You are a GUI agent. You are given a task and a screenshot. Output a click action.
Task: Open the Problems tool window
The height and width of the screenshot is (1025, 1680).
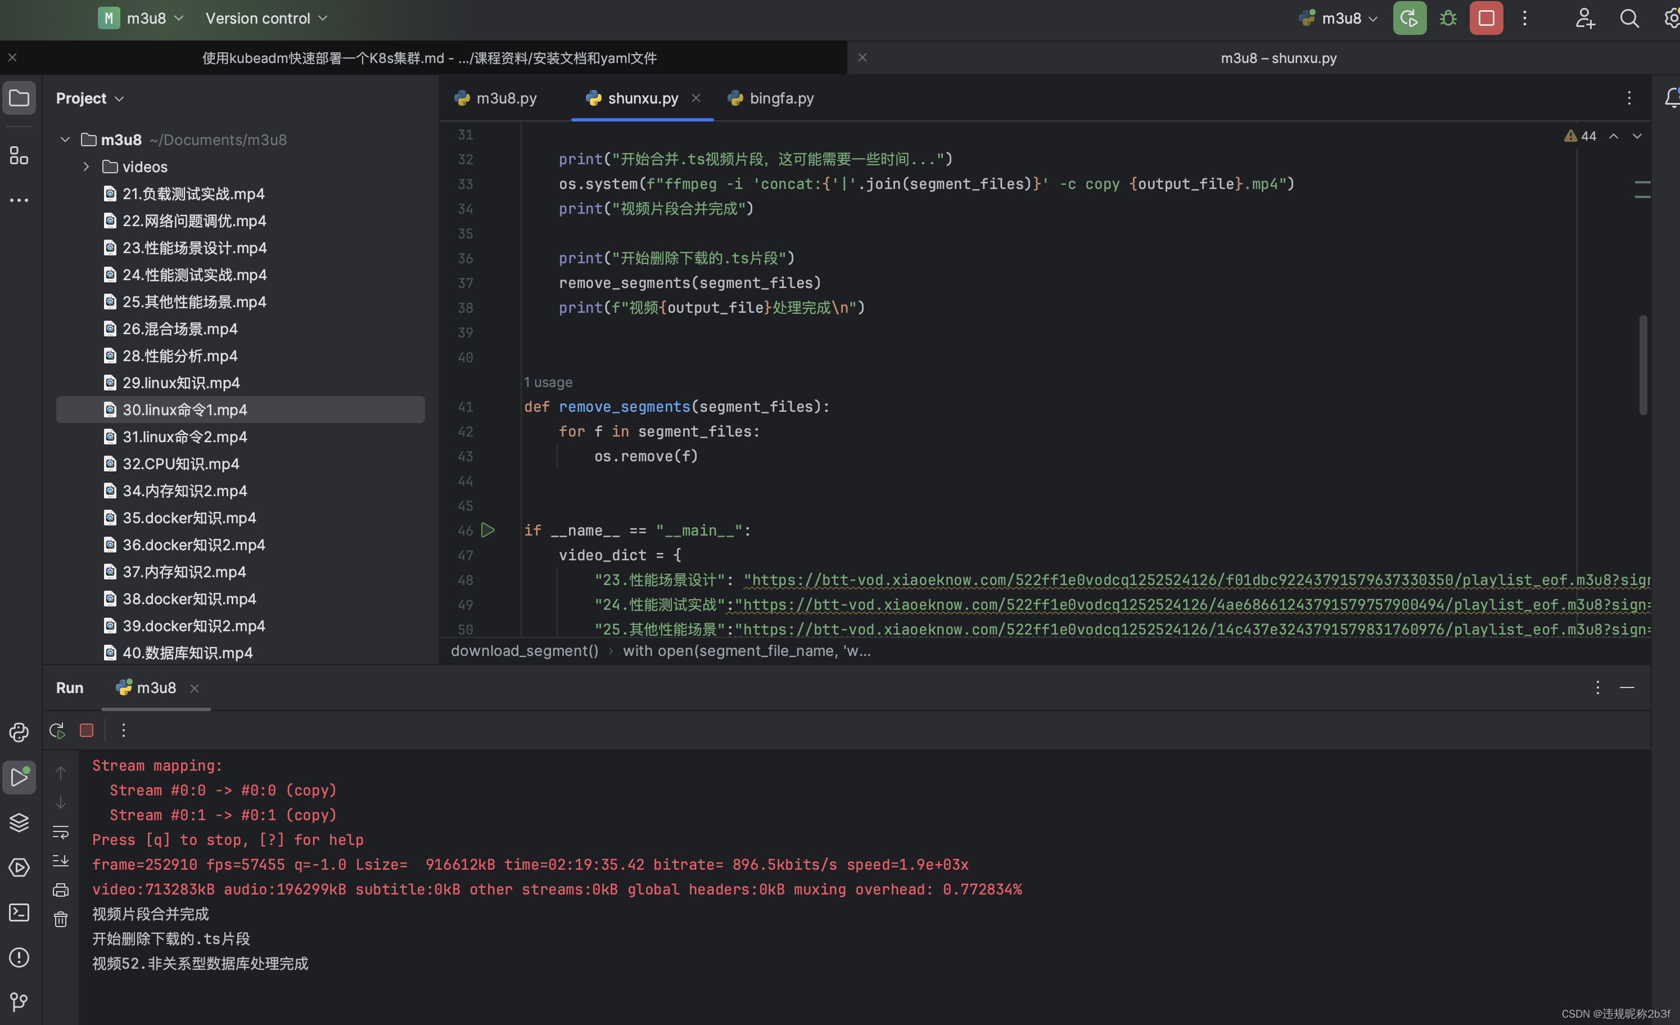tap(19, 957)
